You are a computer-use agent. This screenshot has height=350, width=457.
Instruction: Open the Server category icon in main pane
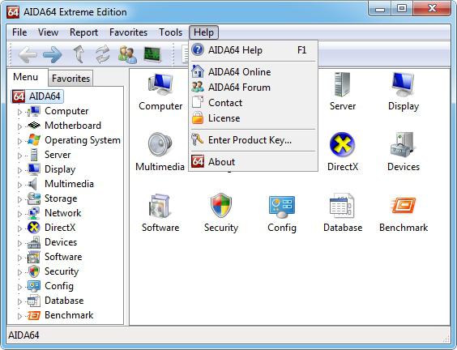343,84
